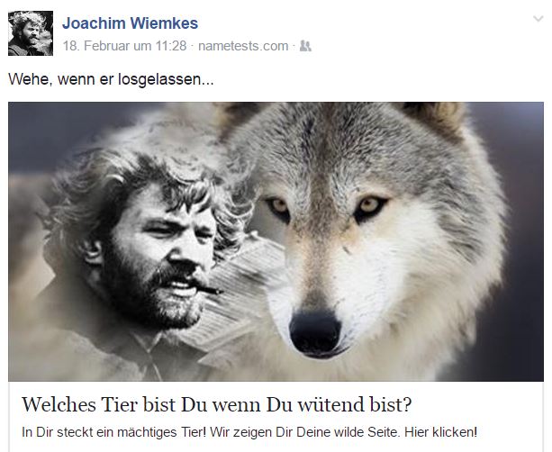Screen dimensions: 552x452
Task: Open the post options chevron menu
Action: (x=538, y=19)
